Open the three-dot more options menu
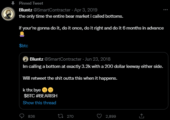Image resolution: width=170 pixels, height=120 pixels. 165,10
